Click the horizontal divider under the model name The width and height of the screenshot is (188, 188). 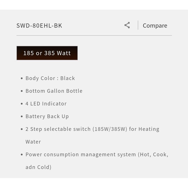(94, 35)
